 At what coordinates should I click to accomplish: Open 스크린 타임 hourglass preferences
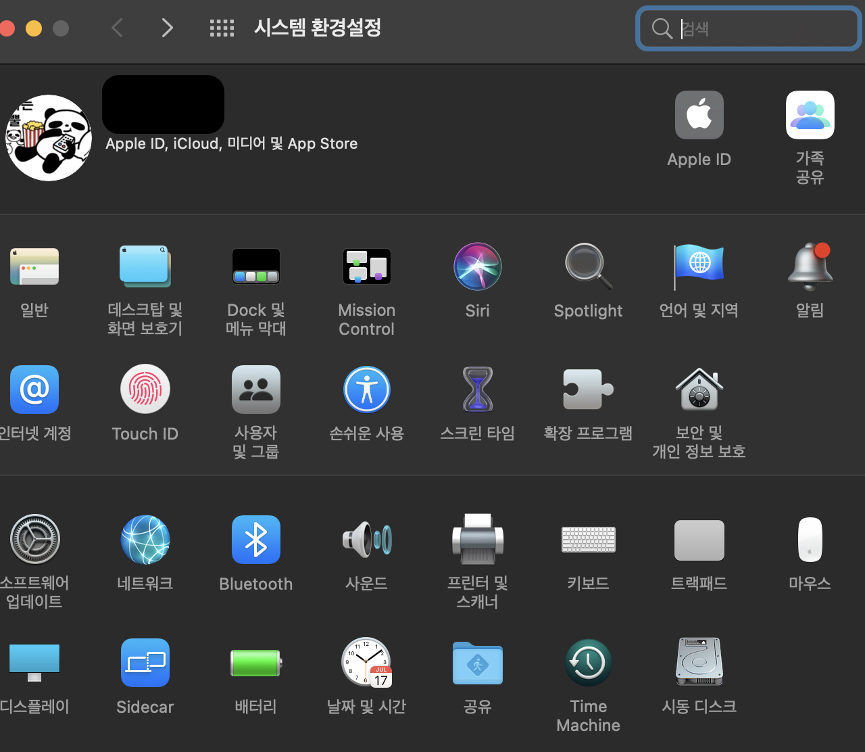tap(478, 390)
